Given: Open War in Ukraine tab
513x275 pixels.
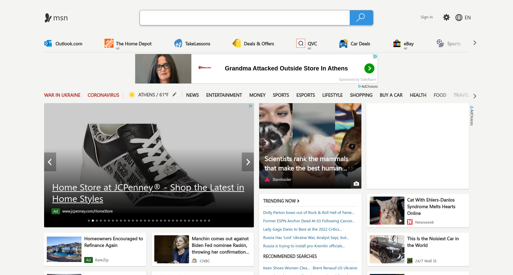Looking at the screenshot, I should click(62, 95).
